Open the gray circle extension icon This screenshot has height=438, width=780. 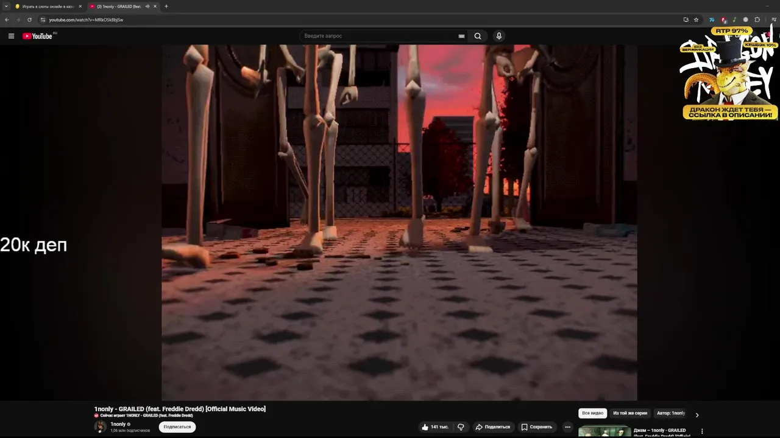click(745, 19)
